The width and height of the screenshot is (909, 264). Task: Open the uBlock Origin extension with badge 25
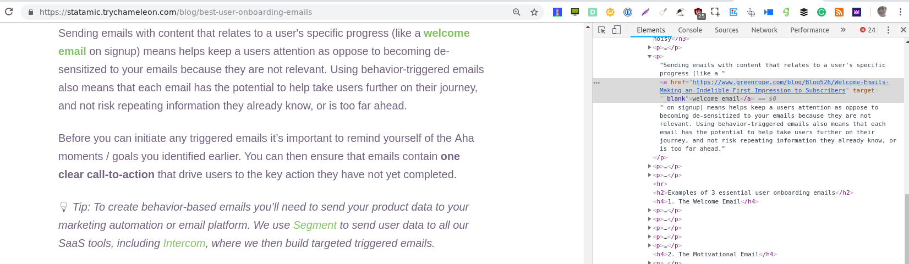(x=699, y=13)
